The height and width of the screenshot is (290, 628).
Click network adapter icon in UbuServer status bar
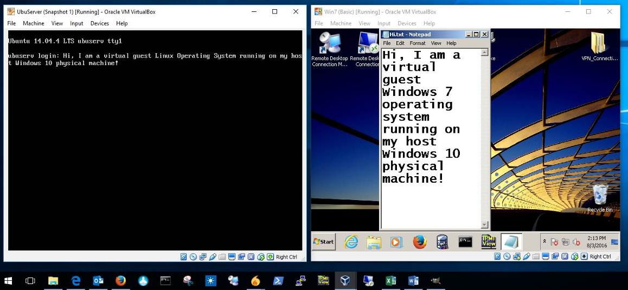(x=203, y=257)
